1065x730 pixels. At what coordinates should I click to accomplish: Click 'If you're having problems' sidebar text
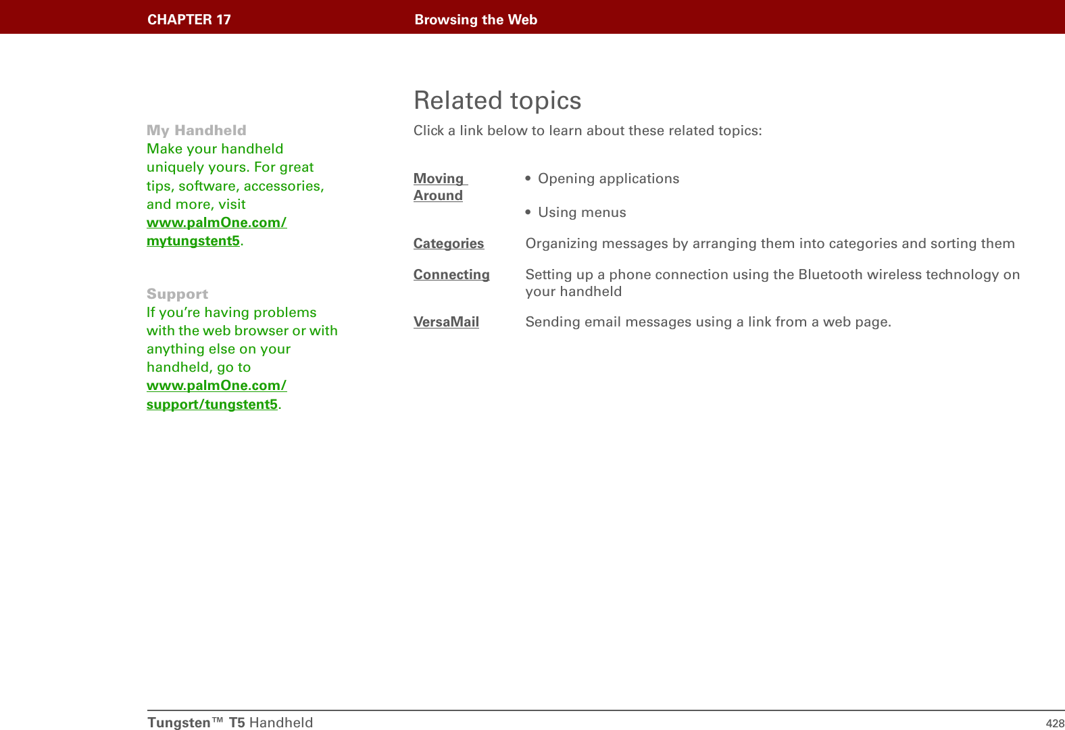[242, 339]
